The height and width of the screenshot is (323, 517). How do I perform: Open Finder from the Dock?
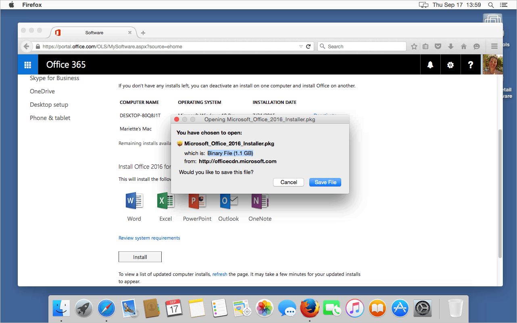61,309
